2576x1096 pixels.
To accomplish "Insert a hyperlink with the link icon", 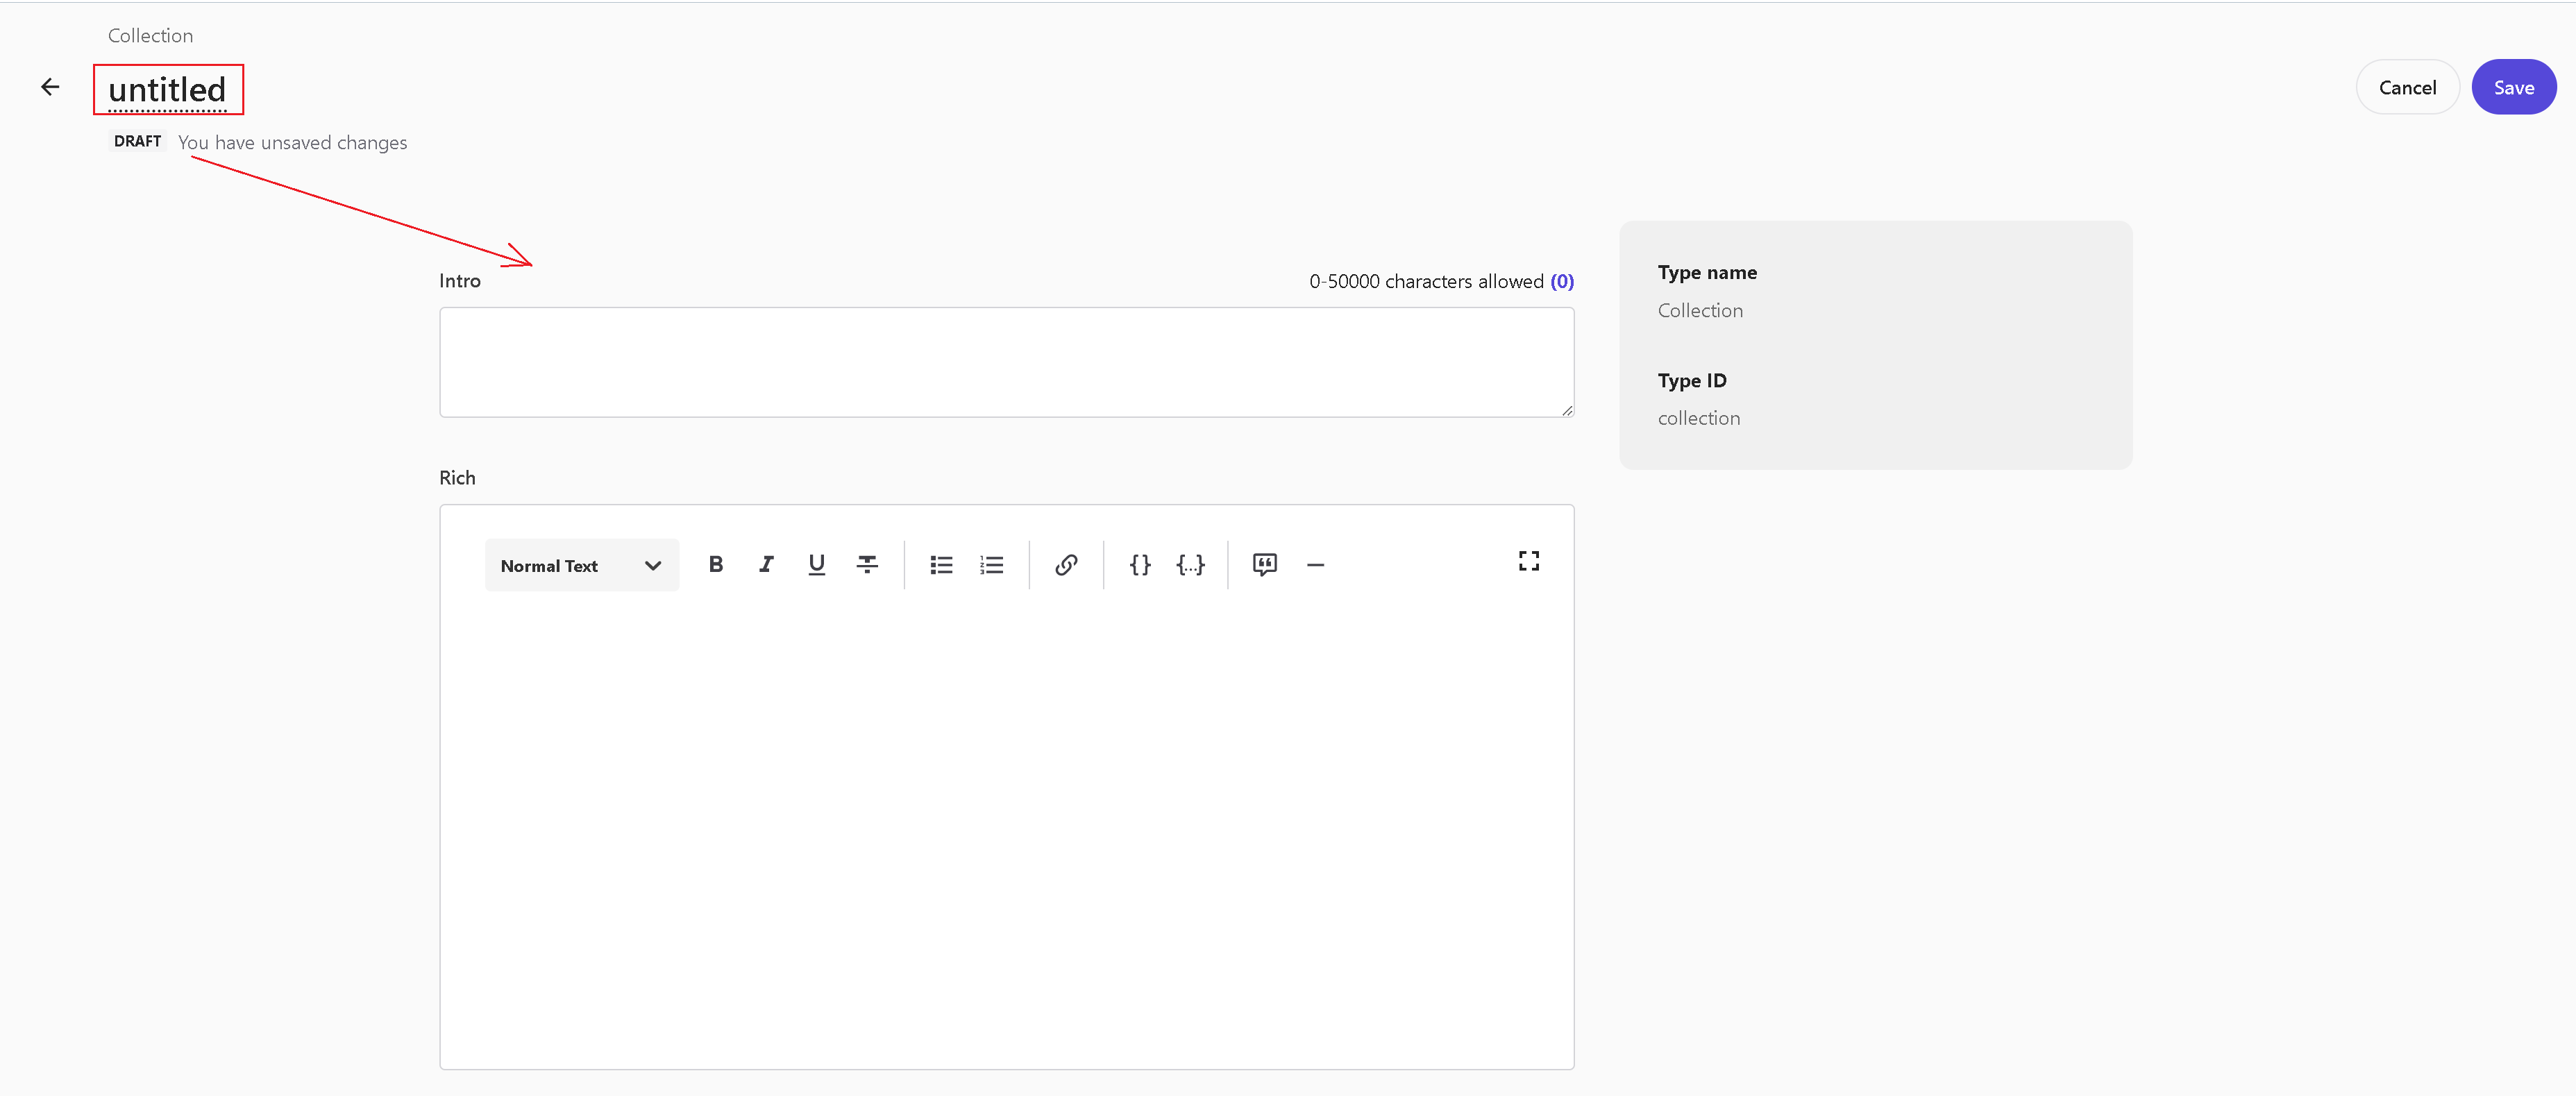I will pos(1066,565).
